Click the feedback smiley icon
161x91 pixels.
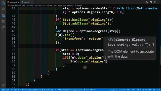[154, 90]
